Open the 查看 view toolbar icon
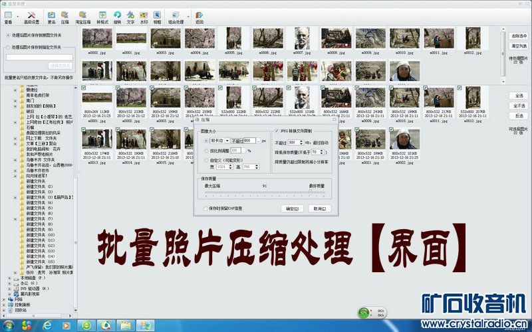 point(8,18)
